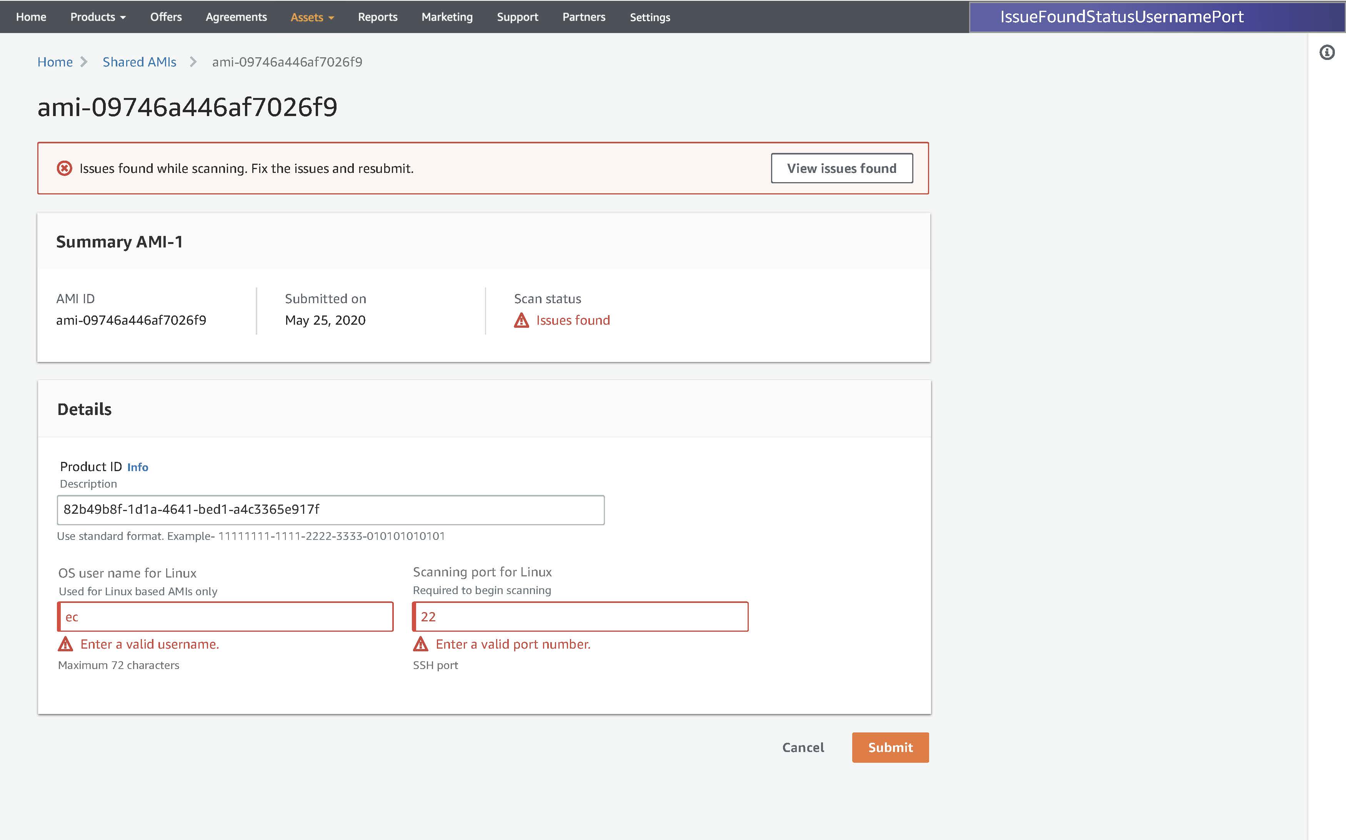Click warning icon next to username error
1346x840 pixels.
coord(66,644)
